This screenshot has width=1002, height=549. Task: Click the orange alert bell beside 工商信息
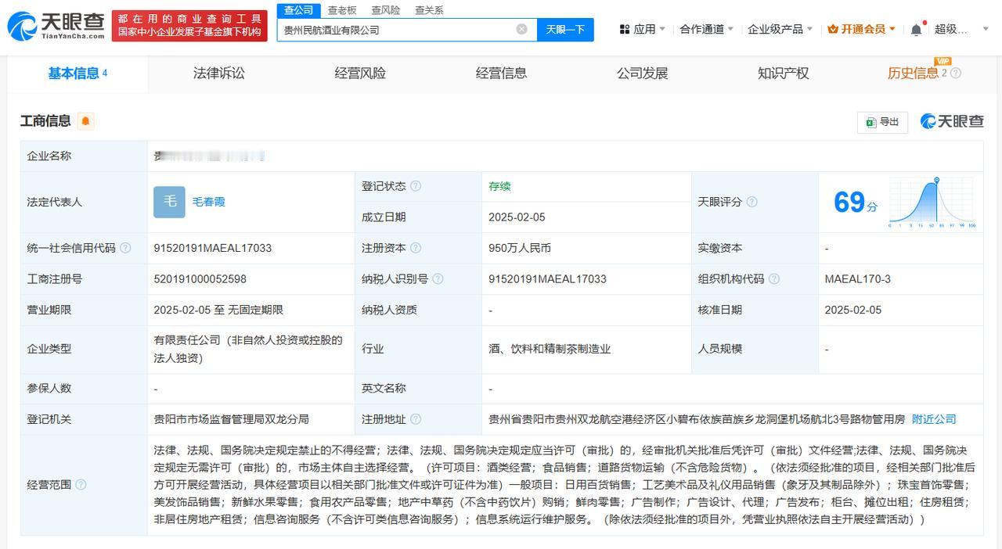pos(85,121)
